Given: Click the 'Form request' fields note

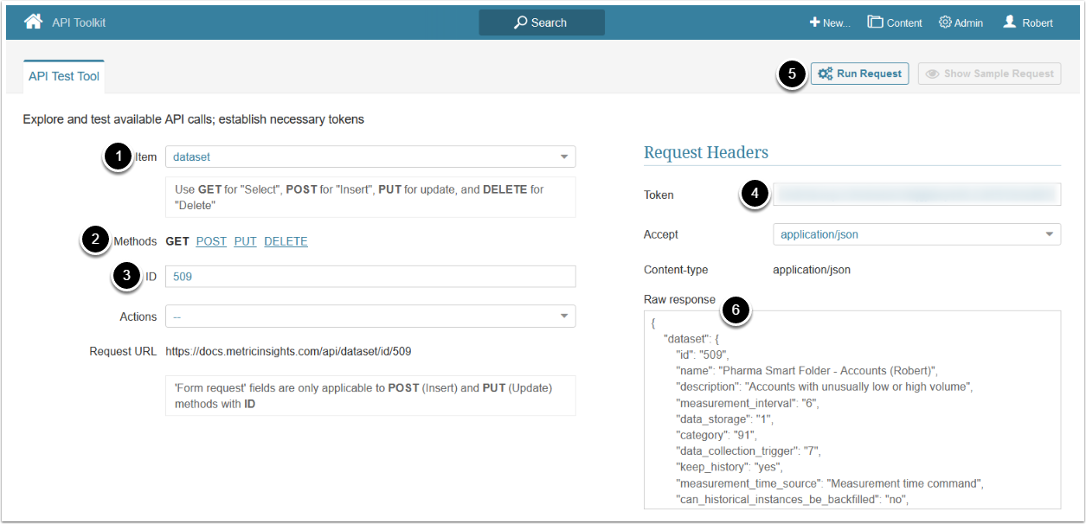Looking at the screenshot, I should [370, 395].
